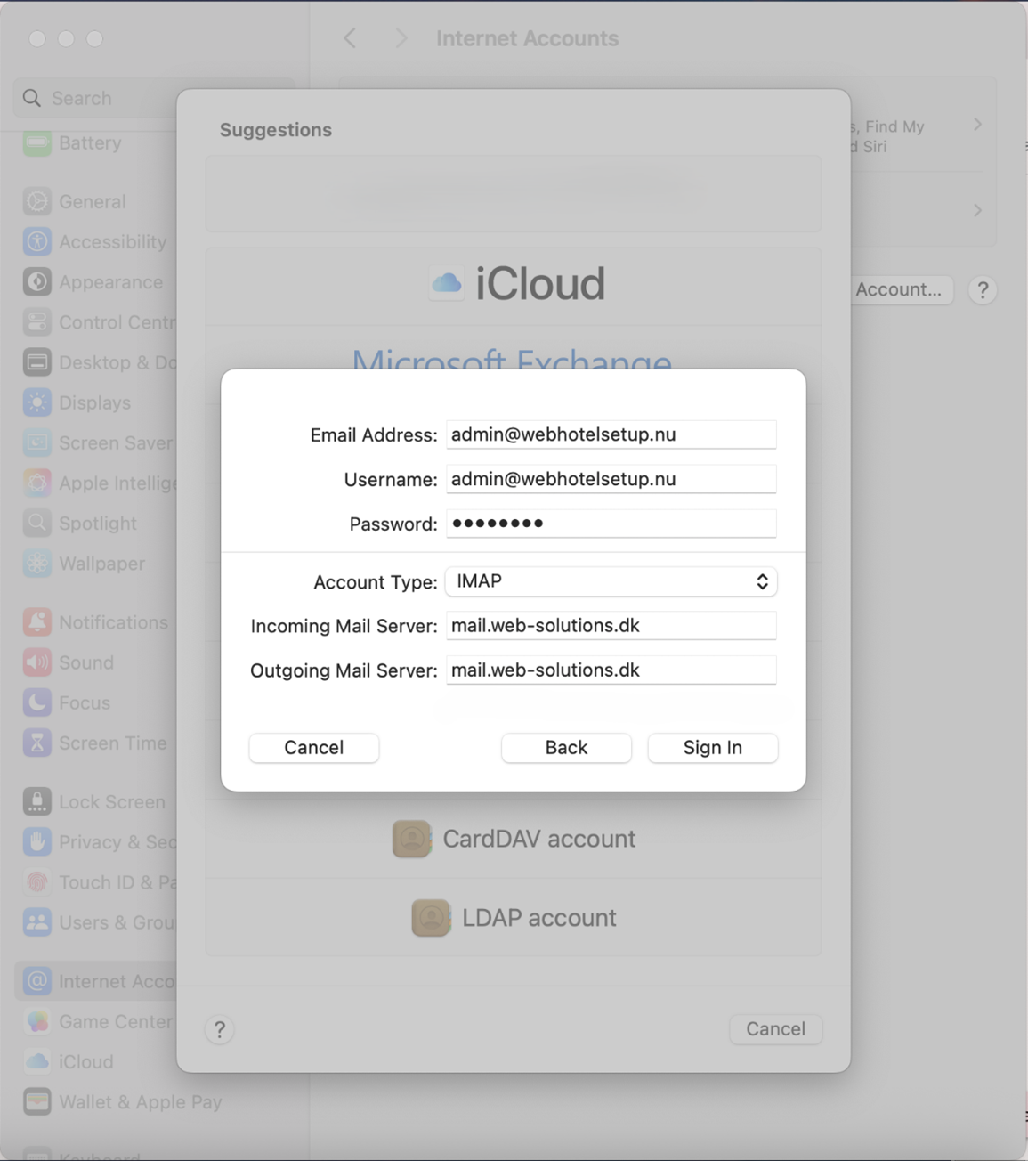The width and height of the screenshot is (1028, 1161).
Task: Select the CardDAV account icon
Action: point(411,839)
